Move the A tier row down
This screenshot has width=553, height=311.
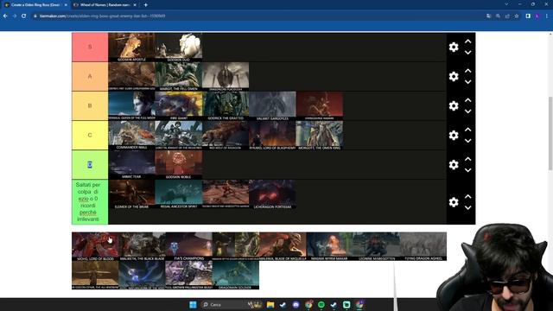[467, 82]
